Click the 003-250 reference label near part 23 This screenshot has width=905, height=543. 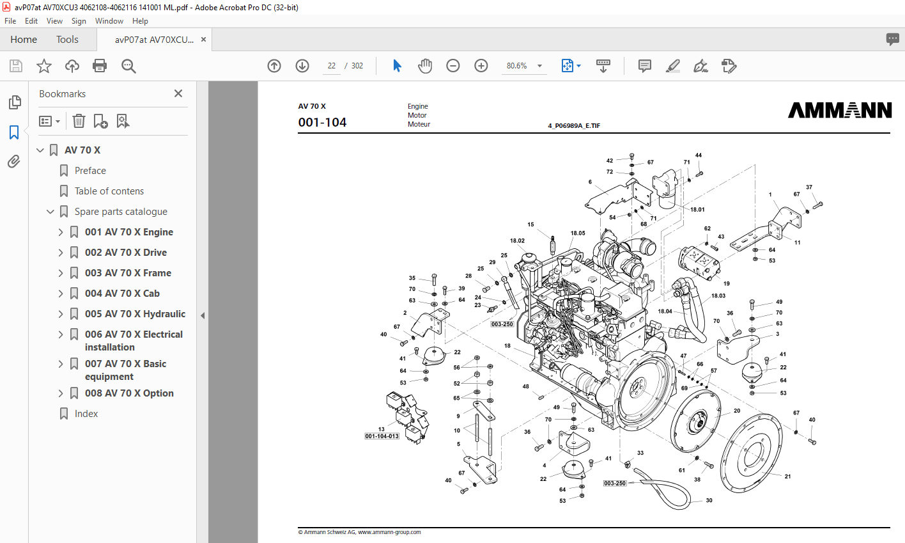pyautogui.click(x=502, y=324)
